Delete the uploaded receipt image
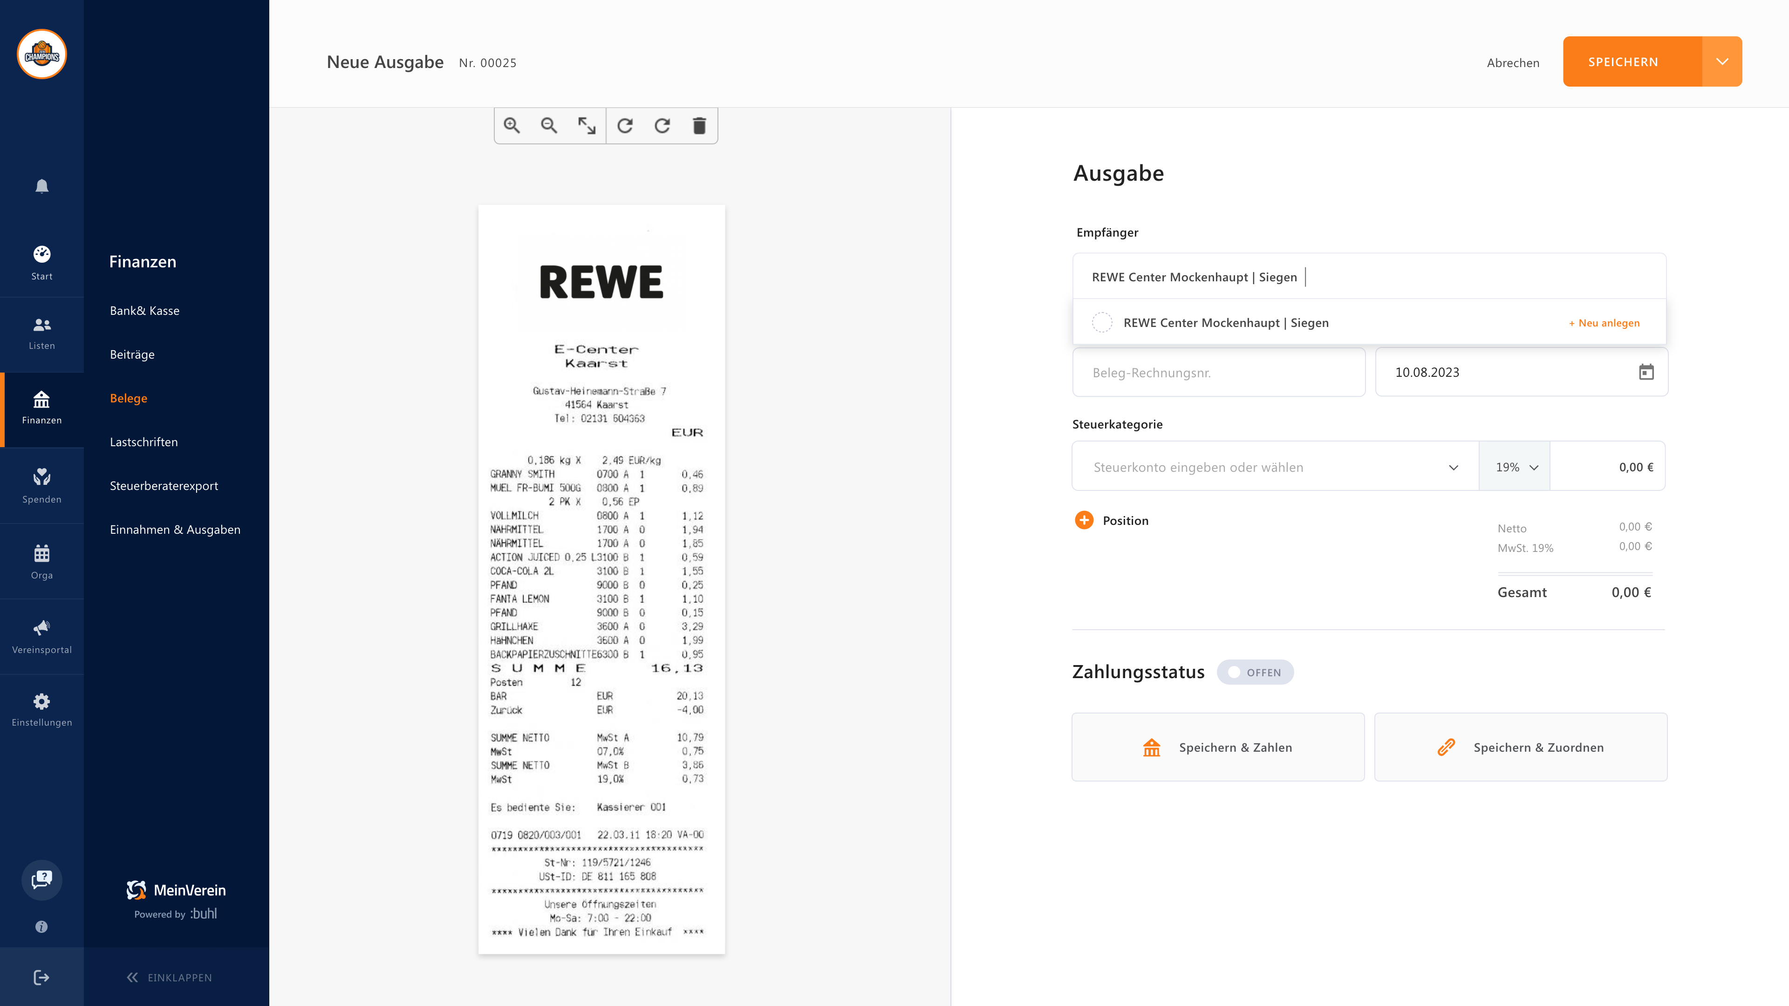Image resolution: width=1789 pixels, height=1006 pixels. point(699,126)
